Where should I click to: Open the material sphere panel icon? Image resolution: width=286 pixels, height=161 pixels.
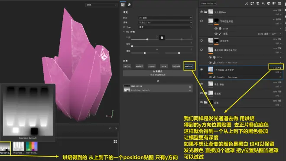(129, 5)
